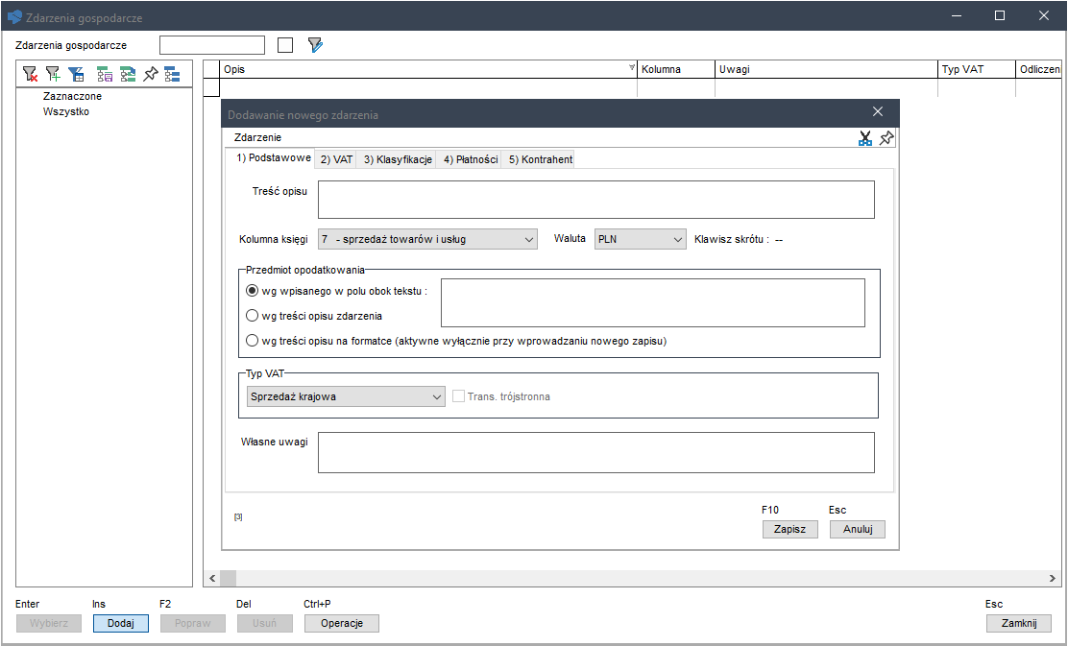Click the Opis column sort indicator
Screen dimensions: 1068x646
point(631,66)
